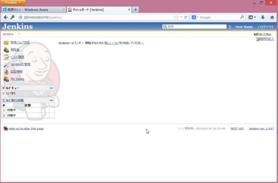Click the Build History (ビルド履歴) notepad icon
This screenshot has height=183, width=278.
6,57
